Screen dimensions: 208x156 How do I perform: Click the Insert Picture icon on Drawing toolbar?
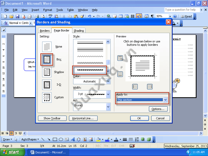click(91, 139)
